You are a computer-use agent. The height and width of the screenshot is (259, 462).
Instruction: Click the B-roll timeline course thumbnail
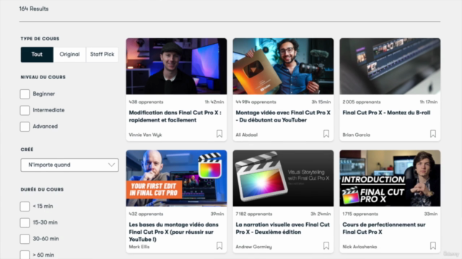pyautogui.click(x=390, y=66)
